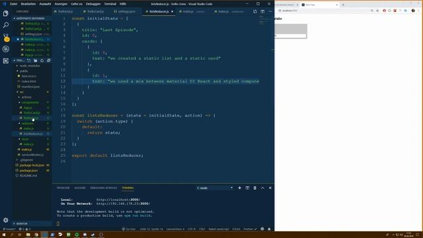This screenshot has height=238, width=423.
Task: Close the listsReducer.js editor tab
Action: point(172,12)
